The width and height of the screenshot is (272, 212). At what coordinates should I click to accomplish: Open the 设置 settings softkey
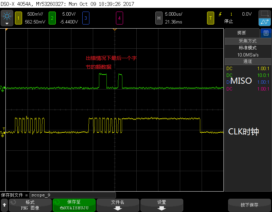click(162, 205)
